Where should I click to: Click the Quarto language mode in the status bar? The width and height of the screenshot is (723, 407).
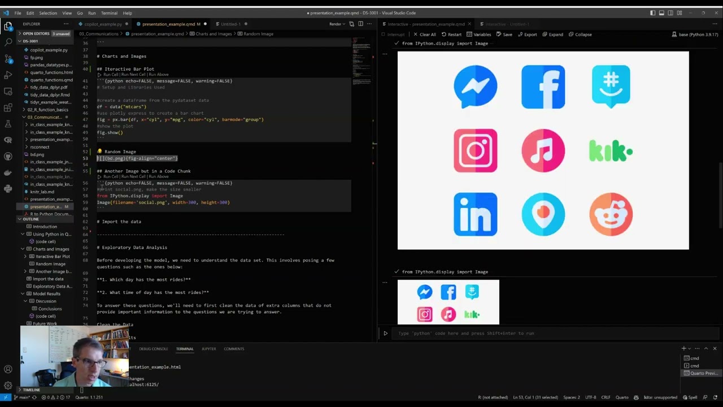click(x=622, y=397)
